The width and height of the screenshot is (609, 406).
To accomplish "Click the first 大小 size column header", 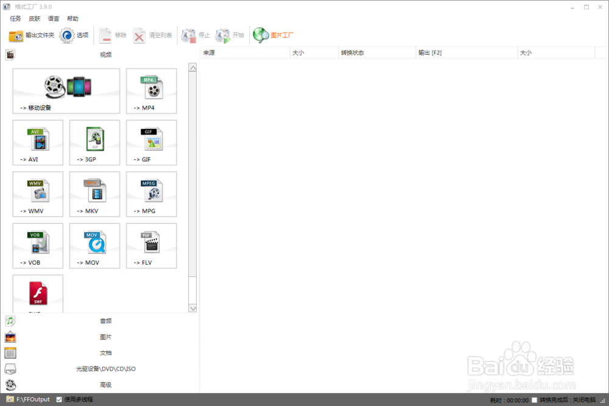I will pyautogui.click(x=314, y=53).
